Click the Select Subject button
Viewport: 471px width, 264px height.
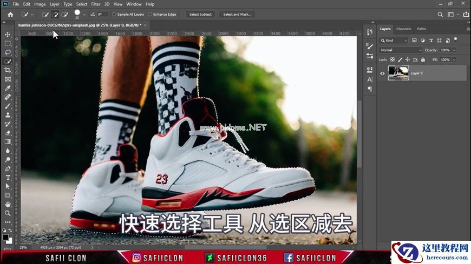tap(200, 15)
